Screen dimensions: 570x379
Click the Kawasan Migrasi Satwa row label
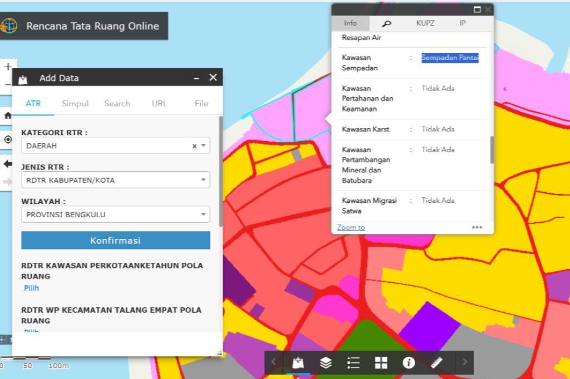[369, 206]
